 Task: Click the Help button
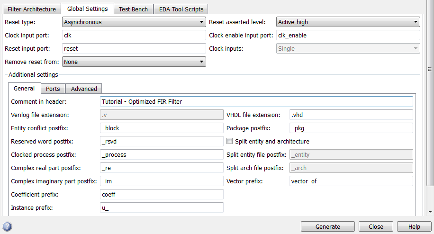point(414,226)
